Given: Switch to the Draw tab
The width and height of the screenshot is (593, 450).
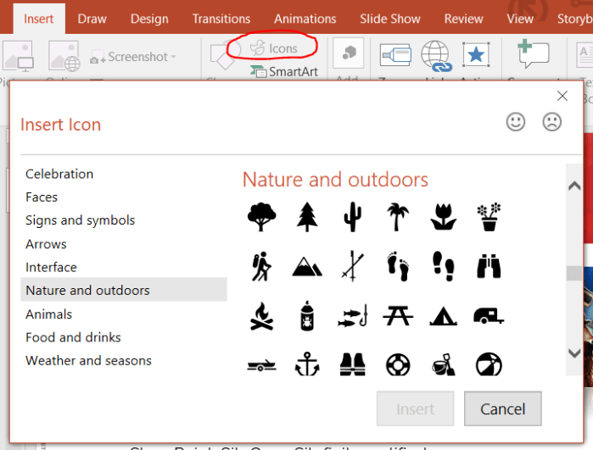Looking at the screenshot, I should tap(92, 19).
